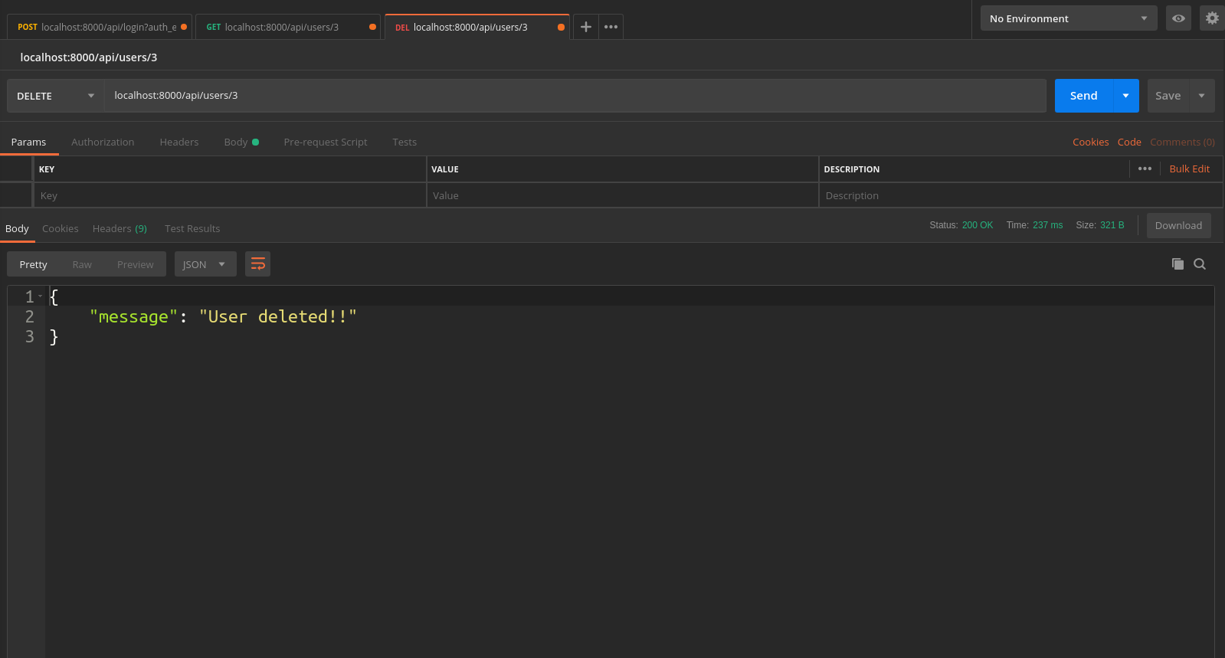Select the response Body tab
Viewport: 1225px width, 658px height.
[17, 228]
